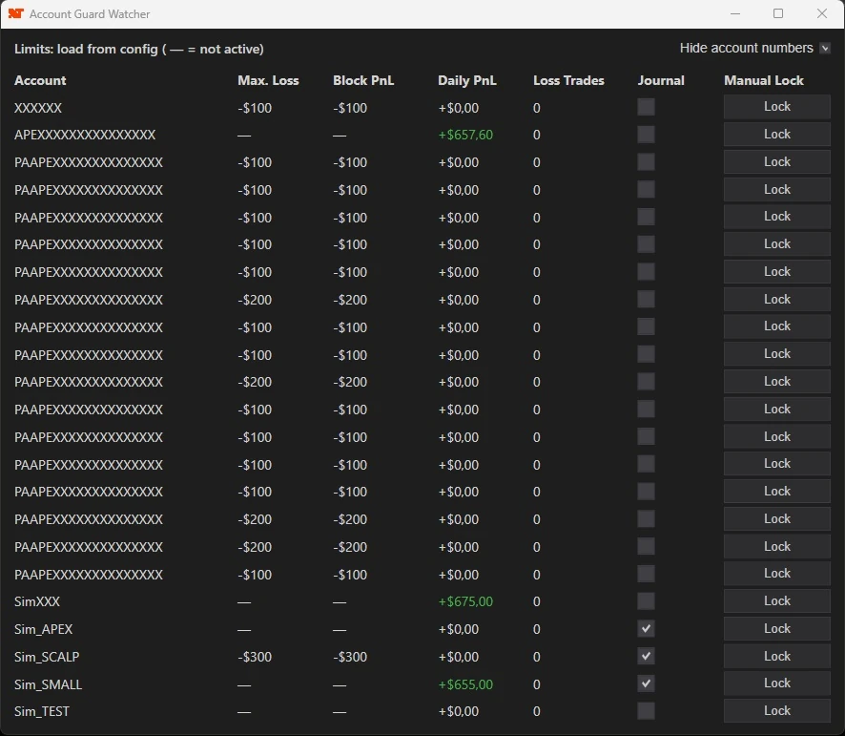This screenshot has height=736, width=845.
Task: Toggle the Hide account numbers checkbox
Action: [x=825, y=49]
